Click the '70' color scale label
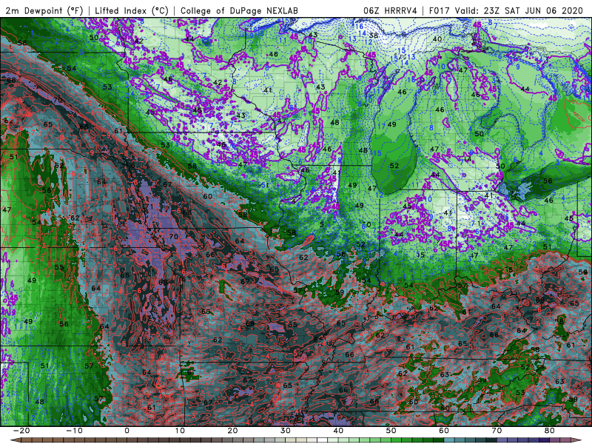This screenshot has height=444, width=592. coord(497,431)
